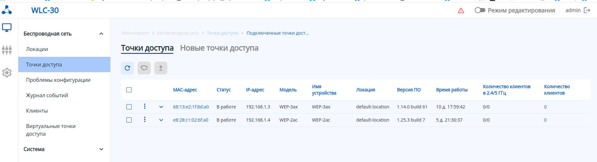Collapse the "Беспроводная сеть" sidebar section
This screenshot has height=162, width=597.
coord(101,34)
